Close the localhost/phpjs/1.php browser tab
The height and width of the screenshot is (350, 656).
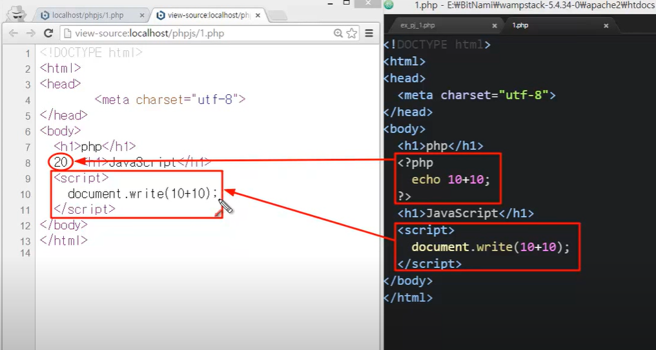(142, 15)
